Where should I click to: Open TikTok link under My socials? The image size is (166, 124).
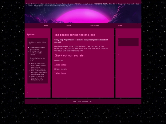point(57,65)
